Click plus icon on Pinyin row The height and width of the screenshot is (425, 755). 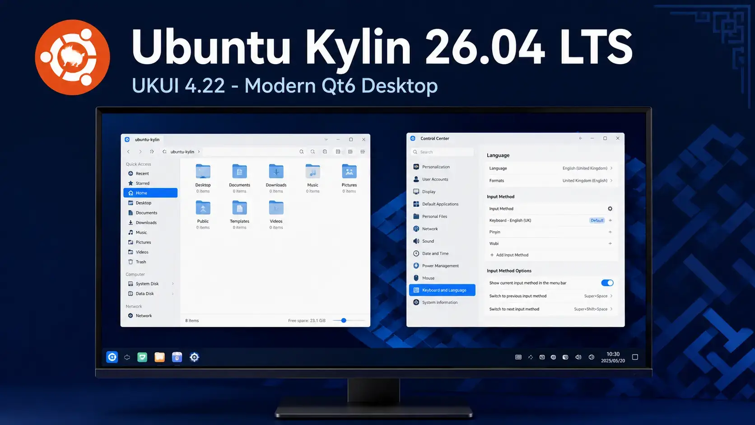[610, 232]
